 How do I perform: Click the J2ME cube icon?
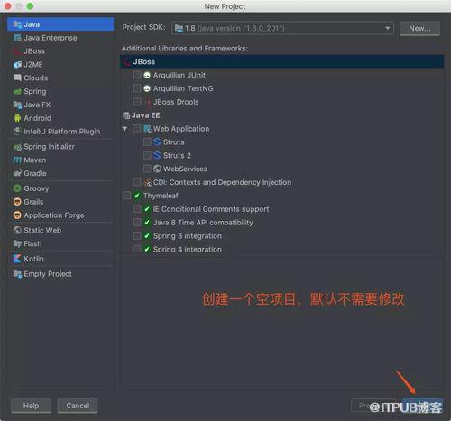(x=17, y=65)
